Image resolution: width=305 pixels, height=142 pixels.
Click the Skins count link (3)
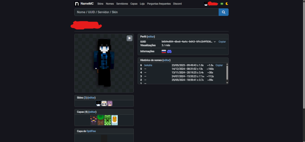[x=85, y=98]
